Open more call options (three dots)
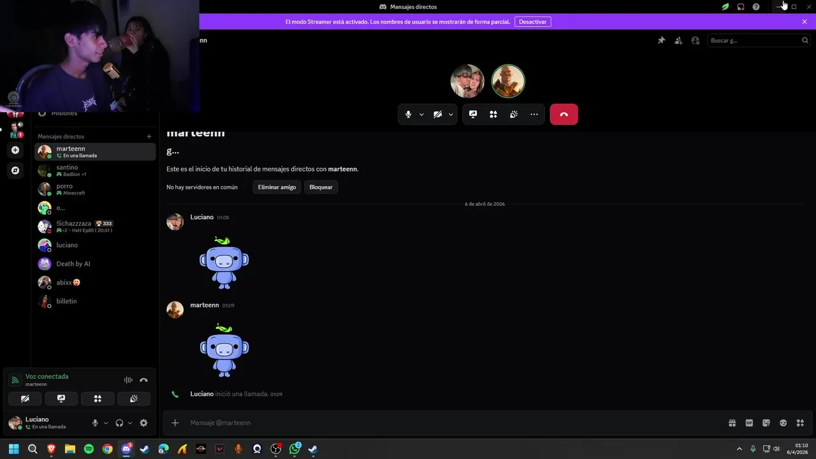The image size is (816, 459). point(534,114)
